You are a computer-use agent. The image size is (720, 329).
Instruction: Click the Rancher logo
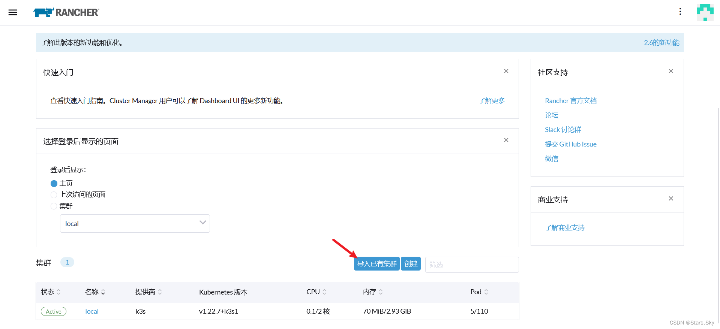tap(66, 12)
